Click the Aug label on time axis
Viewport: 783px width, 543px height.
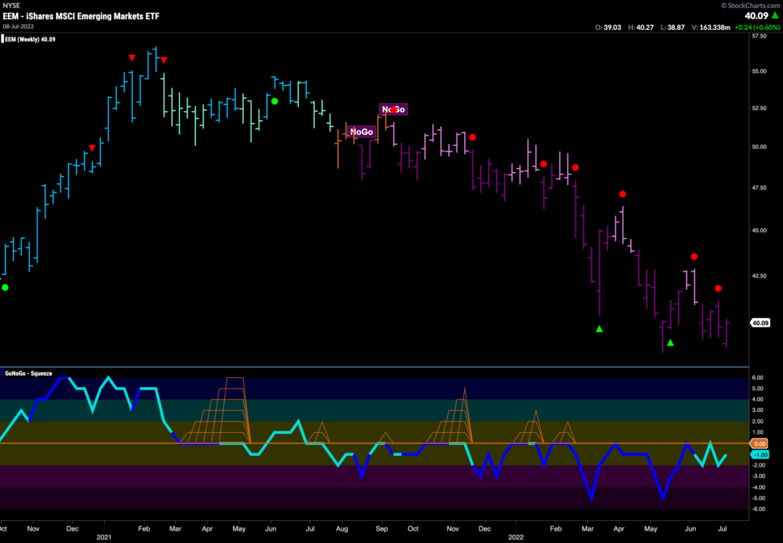click(x=342, y=528)
